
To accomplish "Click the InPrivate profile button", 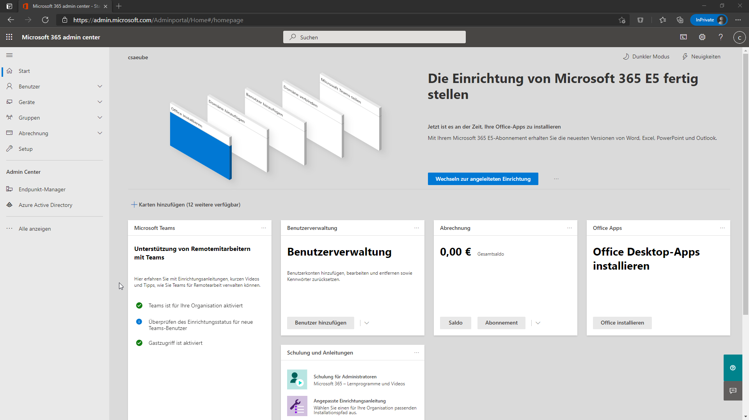I will click(709, 20).
